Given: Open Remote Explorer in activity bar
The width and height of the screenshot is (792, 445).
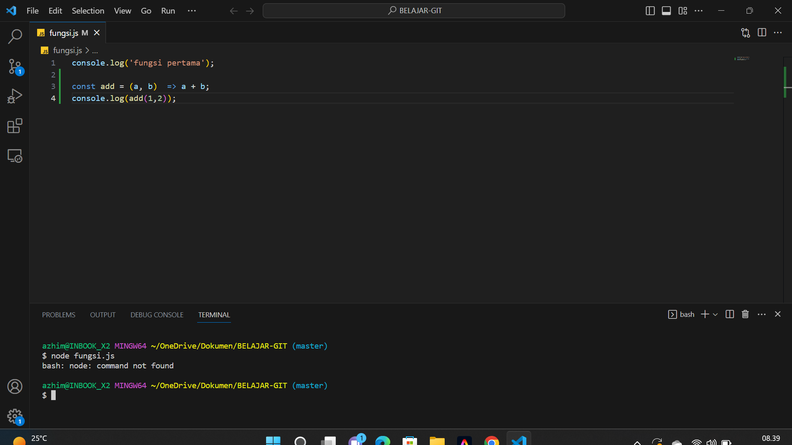Looking at the screenshot, I should pyautogui.click(x=15, y=156).
